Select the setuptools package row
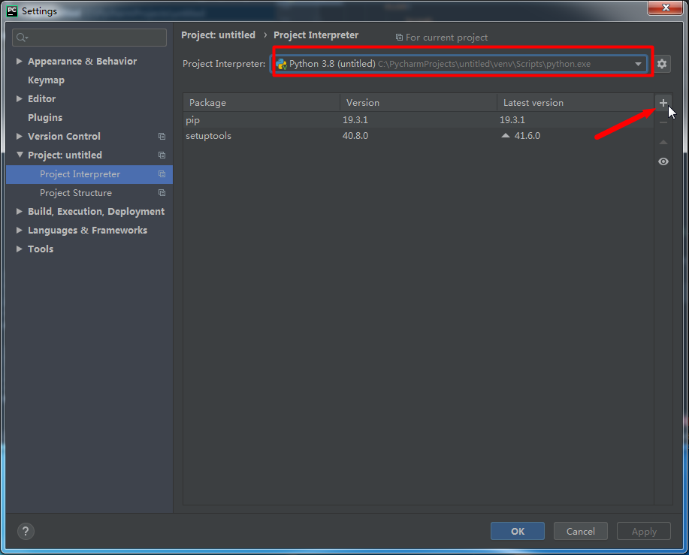This screenshot has height=555, width=689. point(419,136)
